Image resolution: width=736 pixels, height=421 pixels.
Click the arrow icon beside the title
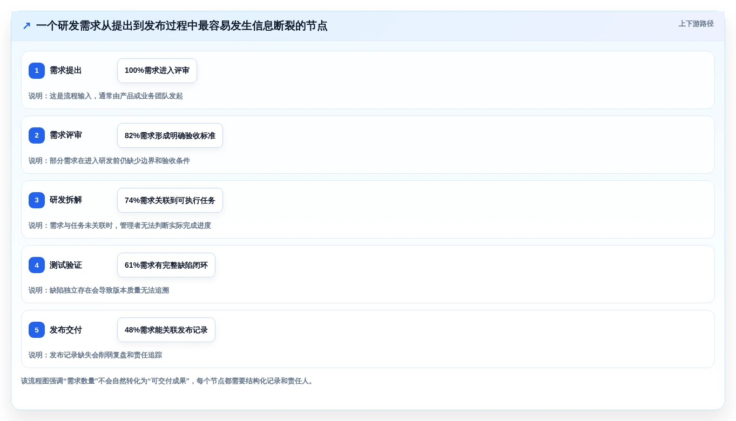[26, 26]
